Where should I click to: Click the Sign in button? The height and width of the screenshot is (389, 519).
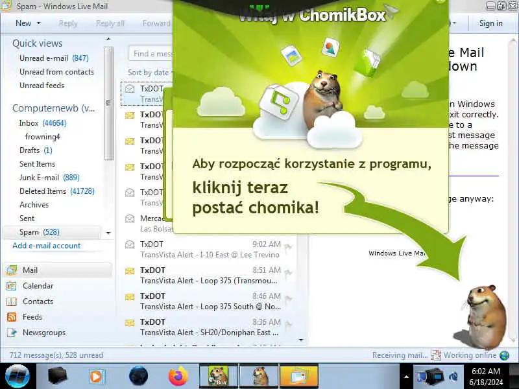click(491, 23)
